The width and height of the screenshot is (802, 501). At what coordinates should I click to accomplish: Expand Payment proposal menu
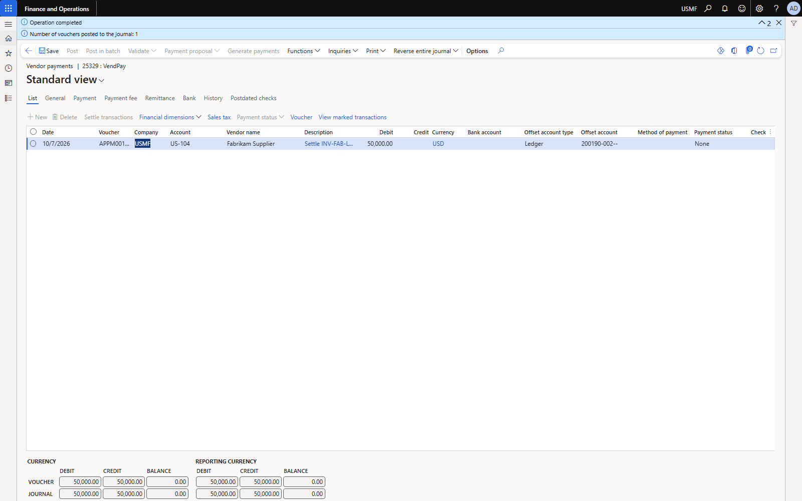(x=192, y=51)
